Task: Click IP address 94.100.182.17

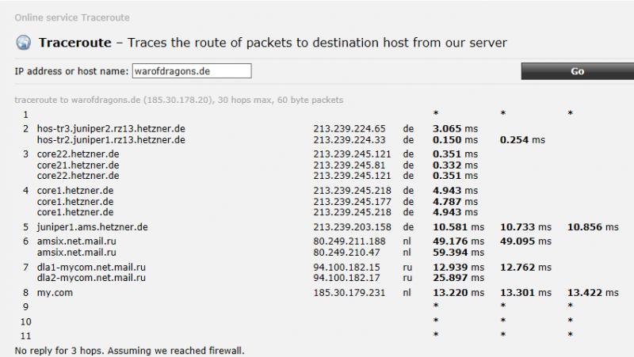Action: [x=346, y=278]
